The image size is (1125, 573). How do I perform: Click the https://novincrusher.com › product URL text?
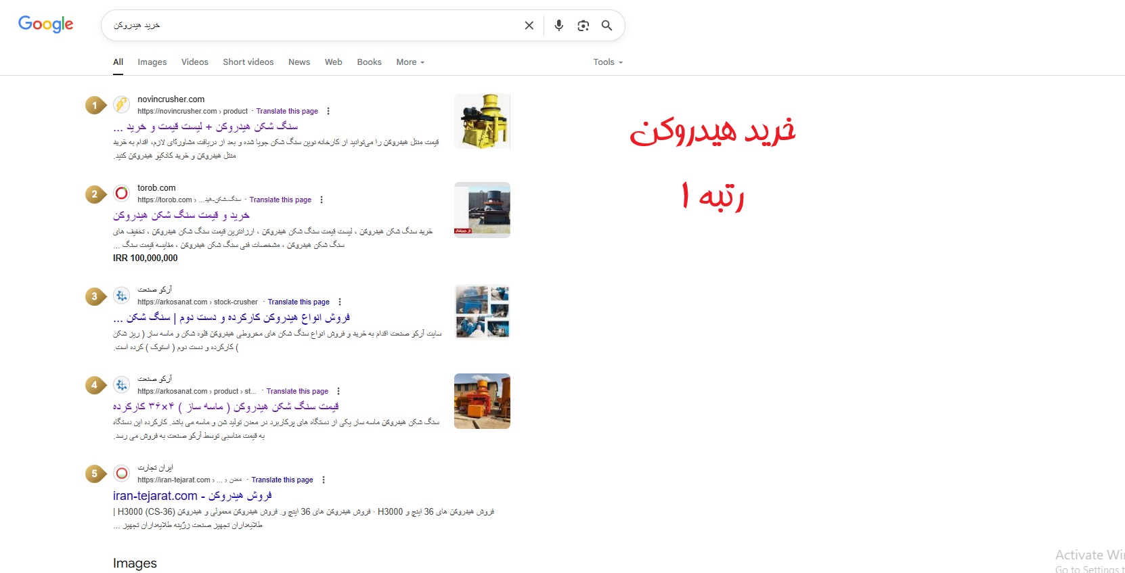coord(193,111)
